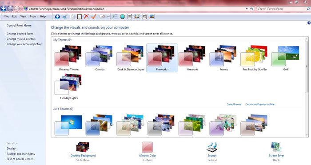Click the Control Panel icon in the address bar
311x165 pixels.
coord(26,9)
